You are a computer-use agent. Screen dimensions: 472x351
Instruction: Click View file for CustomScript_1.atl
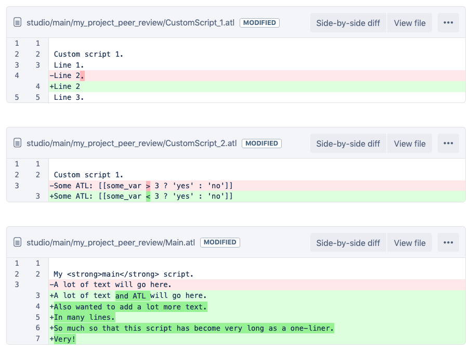pos(409,22)
